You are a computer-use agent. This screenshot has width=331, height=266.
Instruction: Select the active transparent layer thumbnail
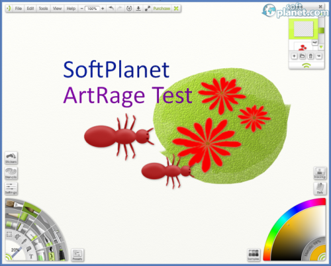[x=304, y=28]
